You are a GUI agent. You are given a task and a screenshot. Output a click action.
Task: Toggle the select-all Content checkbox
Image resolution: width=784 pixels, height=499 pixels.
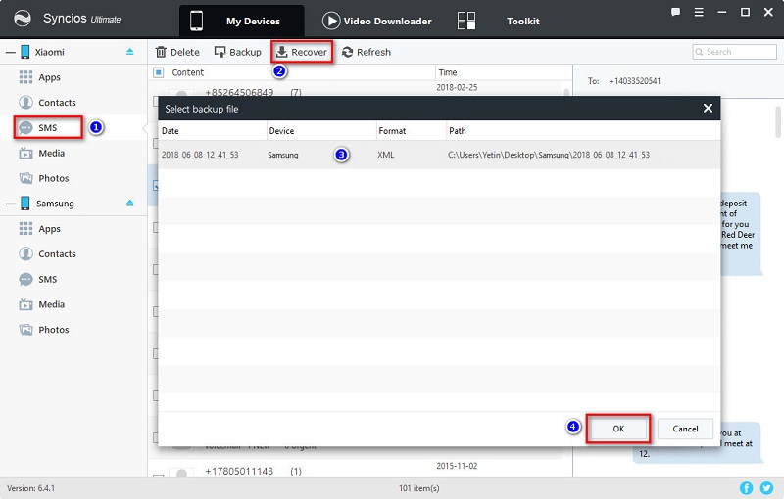pos(159,72)
